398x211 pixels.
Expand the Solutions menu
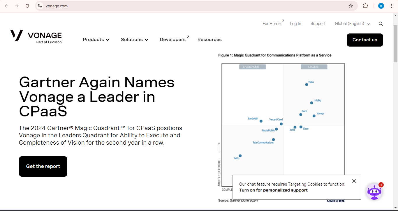pos(134,40)
